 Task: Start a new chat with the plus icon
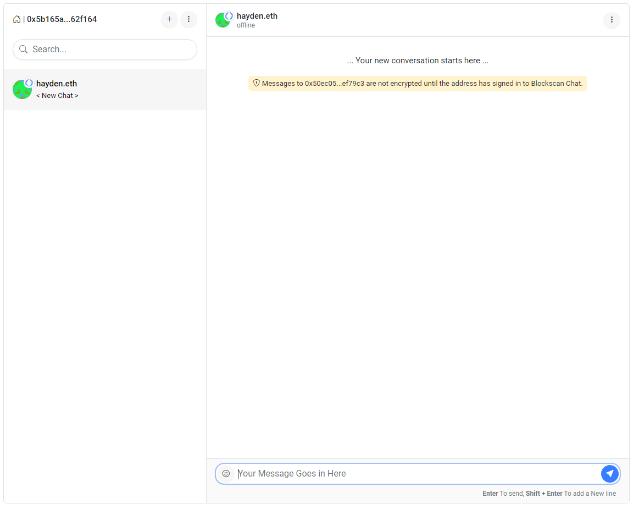pyautogui.click(x=169, y=19)
